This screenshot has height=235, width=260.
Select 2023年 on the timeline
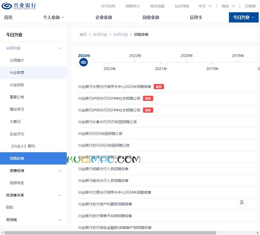pyautogui.click(x=110, y=68)
